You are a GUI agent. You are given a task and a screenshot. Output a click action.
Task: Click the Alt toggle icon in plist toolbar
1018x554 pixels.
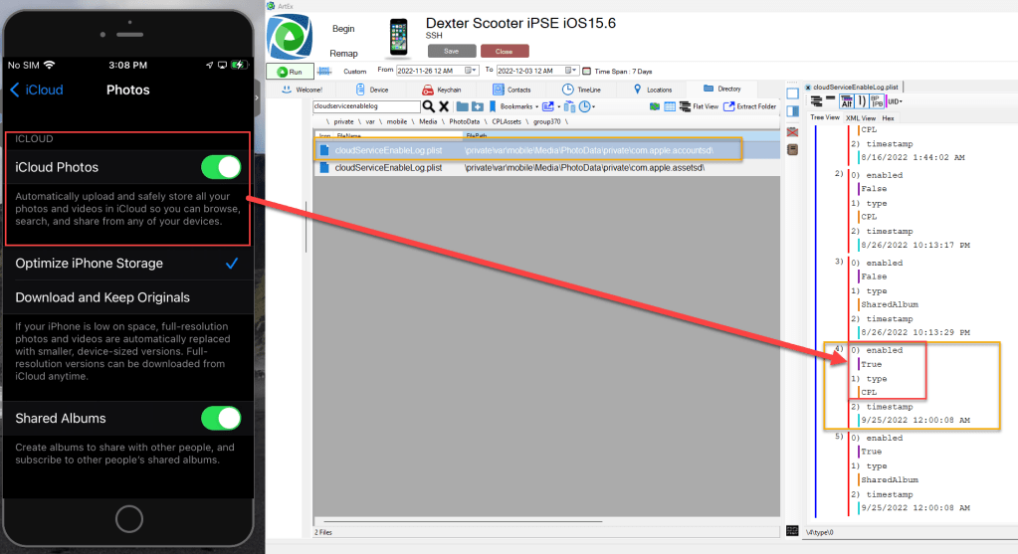[846, 101]
